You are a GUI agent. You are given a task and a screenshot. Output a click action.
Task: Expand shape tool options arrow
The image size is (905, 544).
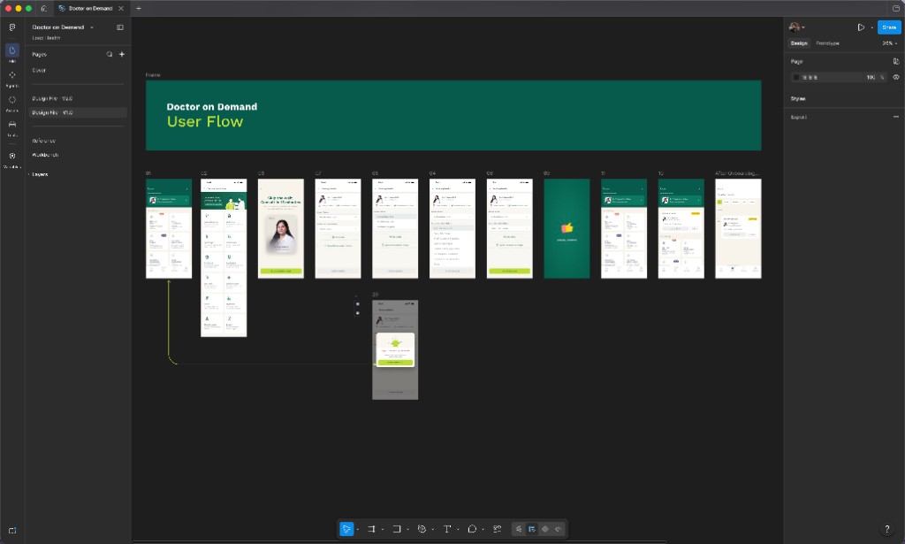407,530
